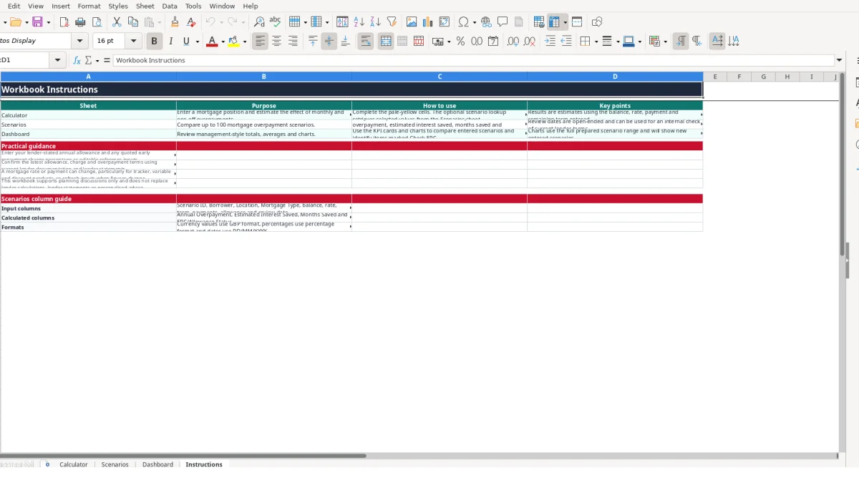Select column B header
859x483 pixels.
coord(264,77)
